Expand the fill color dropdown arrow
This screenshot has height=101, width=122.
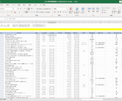click(x=13, y=12)
